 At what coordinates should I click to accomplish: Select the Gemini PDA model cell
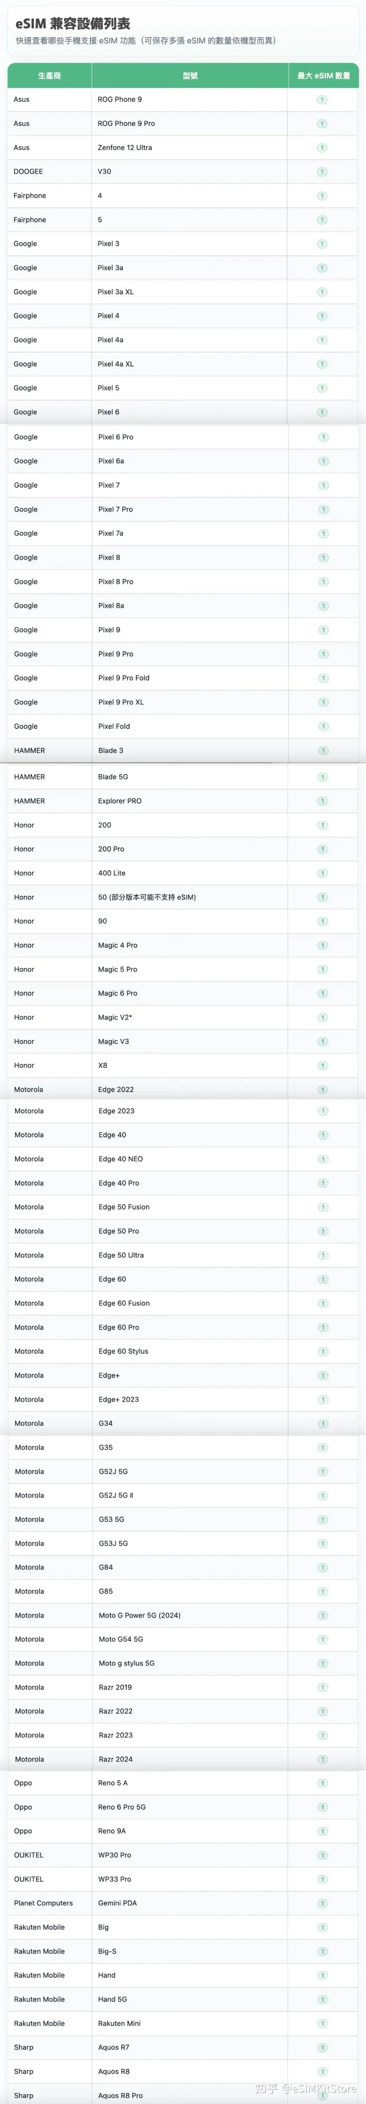[117, 1903]
